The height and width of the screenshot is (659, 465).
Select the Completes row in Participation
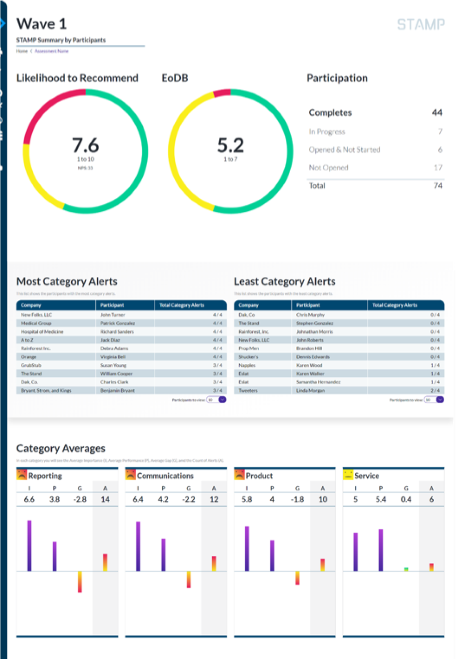375,113
